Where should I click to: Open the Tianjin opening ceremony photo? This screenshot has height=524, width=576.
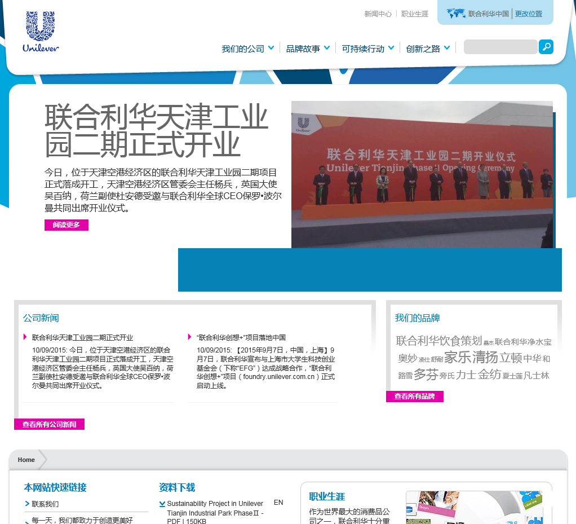click(422, 175)
